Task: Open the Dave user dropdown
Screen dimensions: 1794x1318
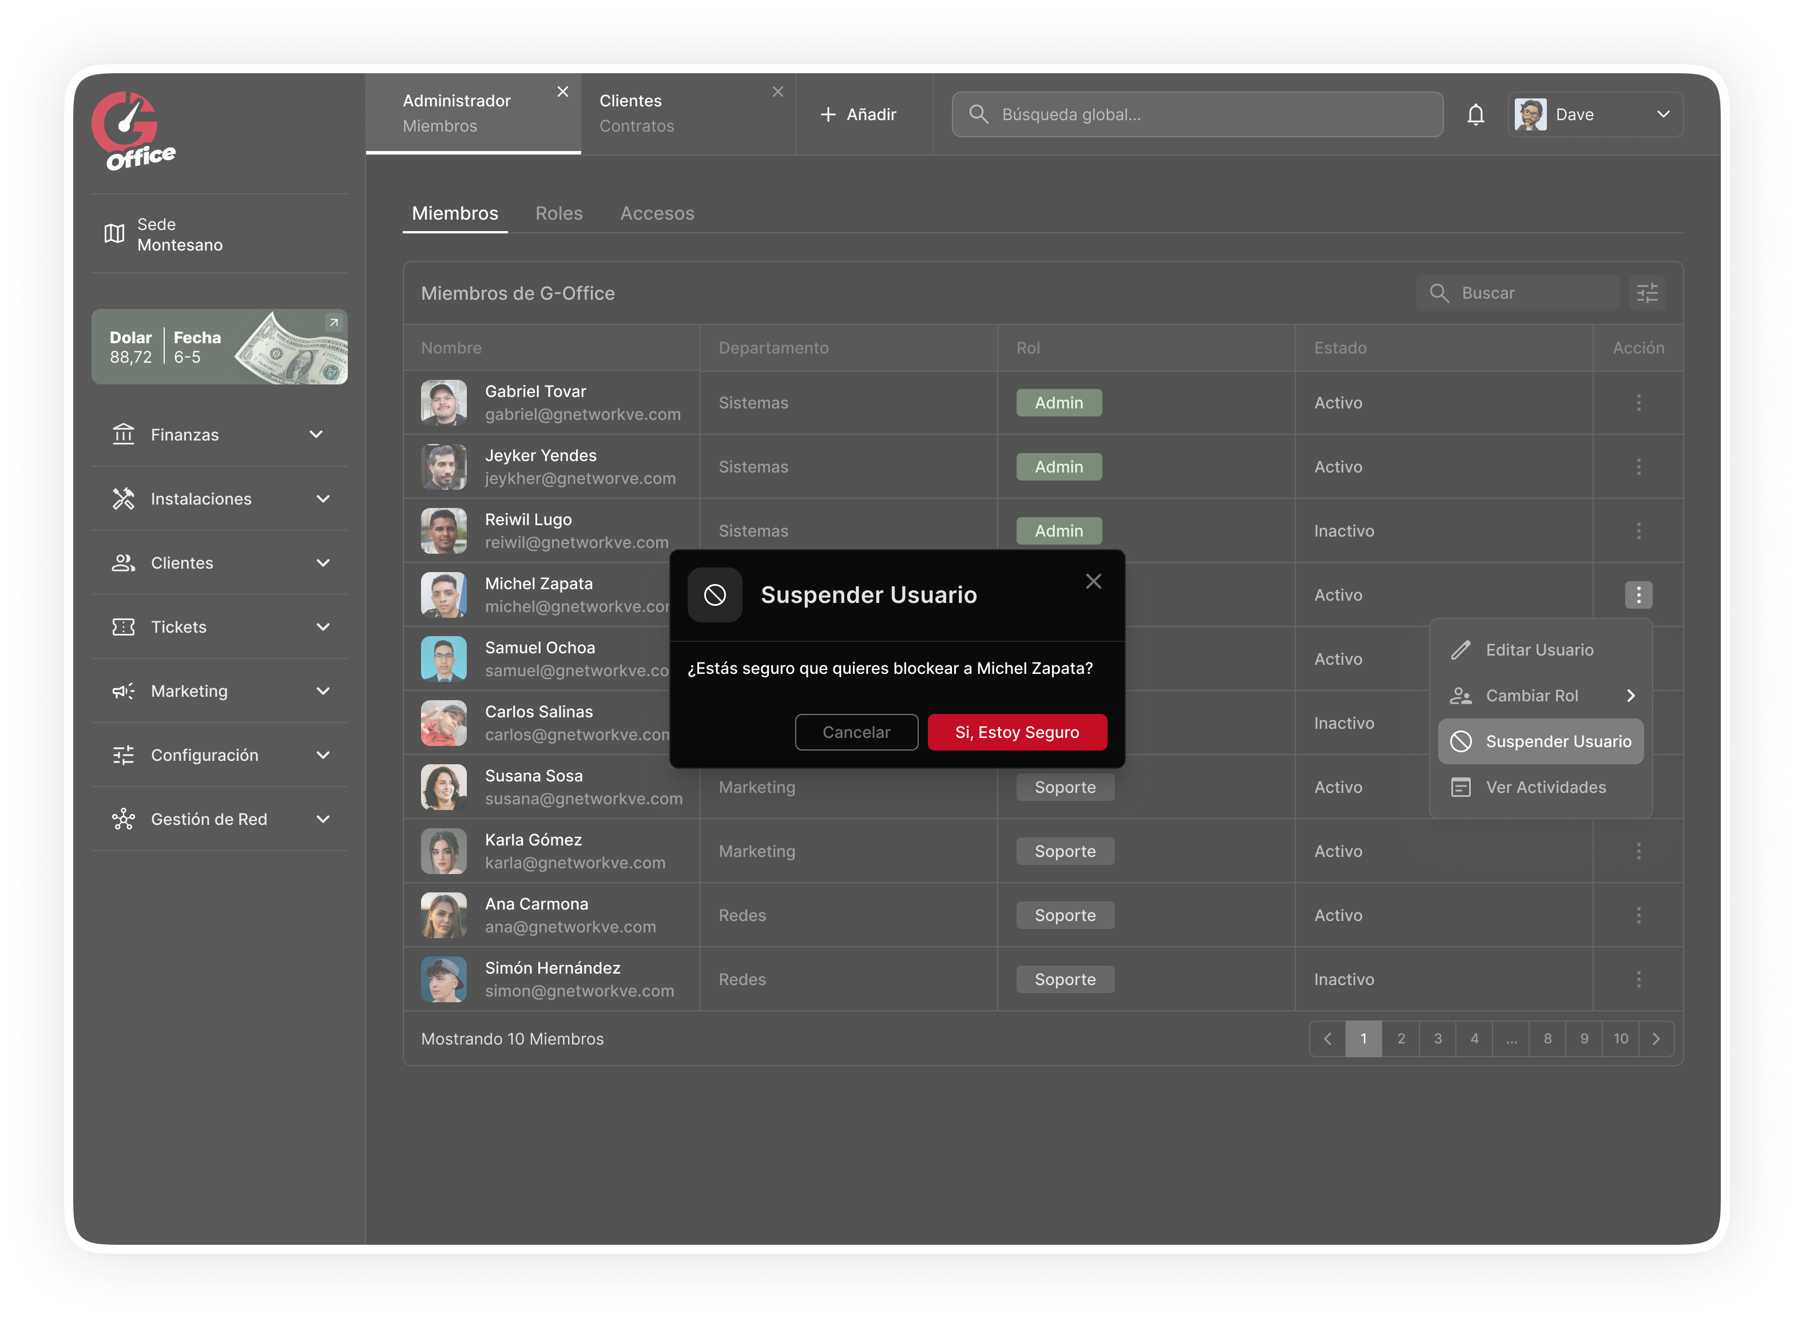Action: 1595,115
